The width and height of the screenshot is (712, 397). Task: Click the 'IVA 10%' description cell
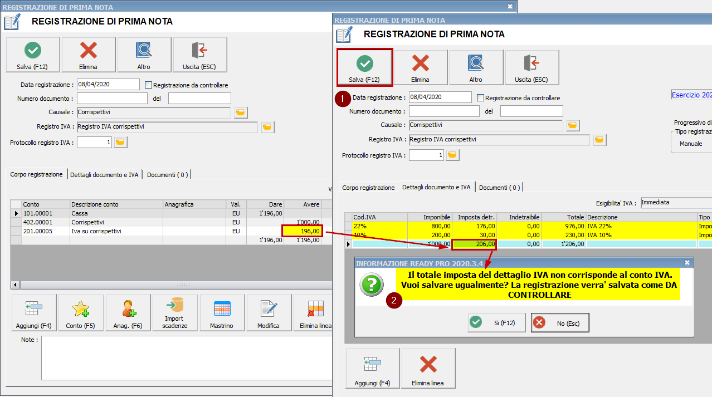click(641, 235)
